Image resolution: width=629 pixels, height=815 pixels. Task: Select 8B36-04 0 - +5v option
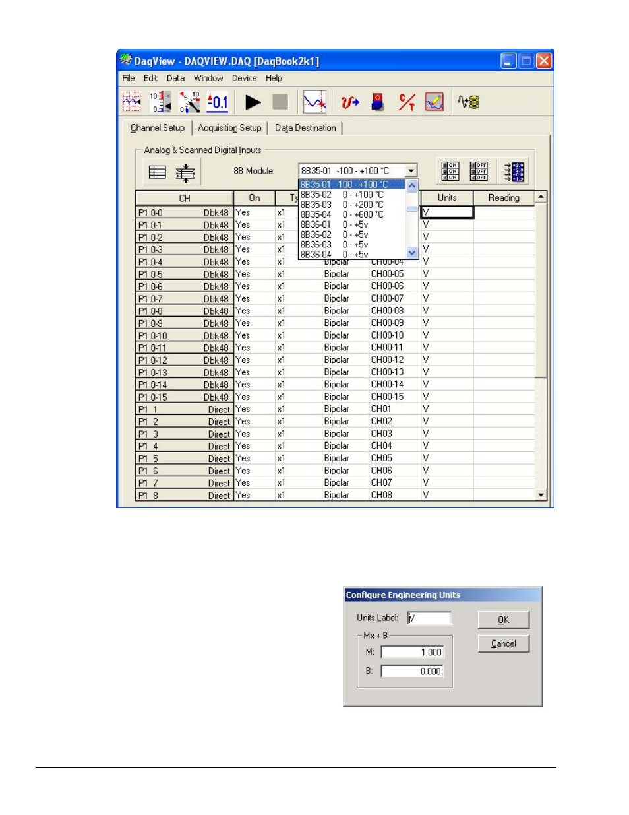tap(352, 254)
